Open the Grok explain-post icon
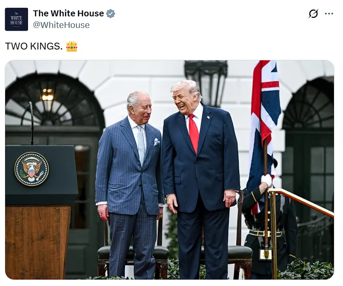This screenshot has width=343, height=286. tap(313, 13)
